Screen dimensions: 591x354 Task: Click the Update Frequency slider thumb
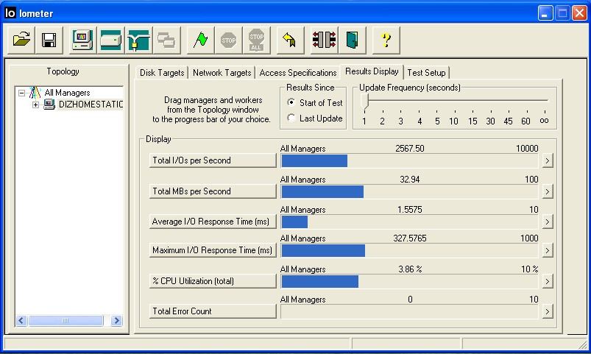364,102
